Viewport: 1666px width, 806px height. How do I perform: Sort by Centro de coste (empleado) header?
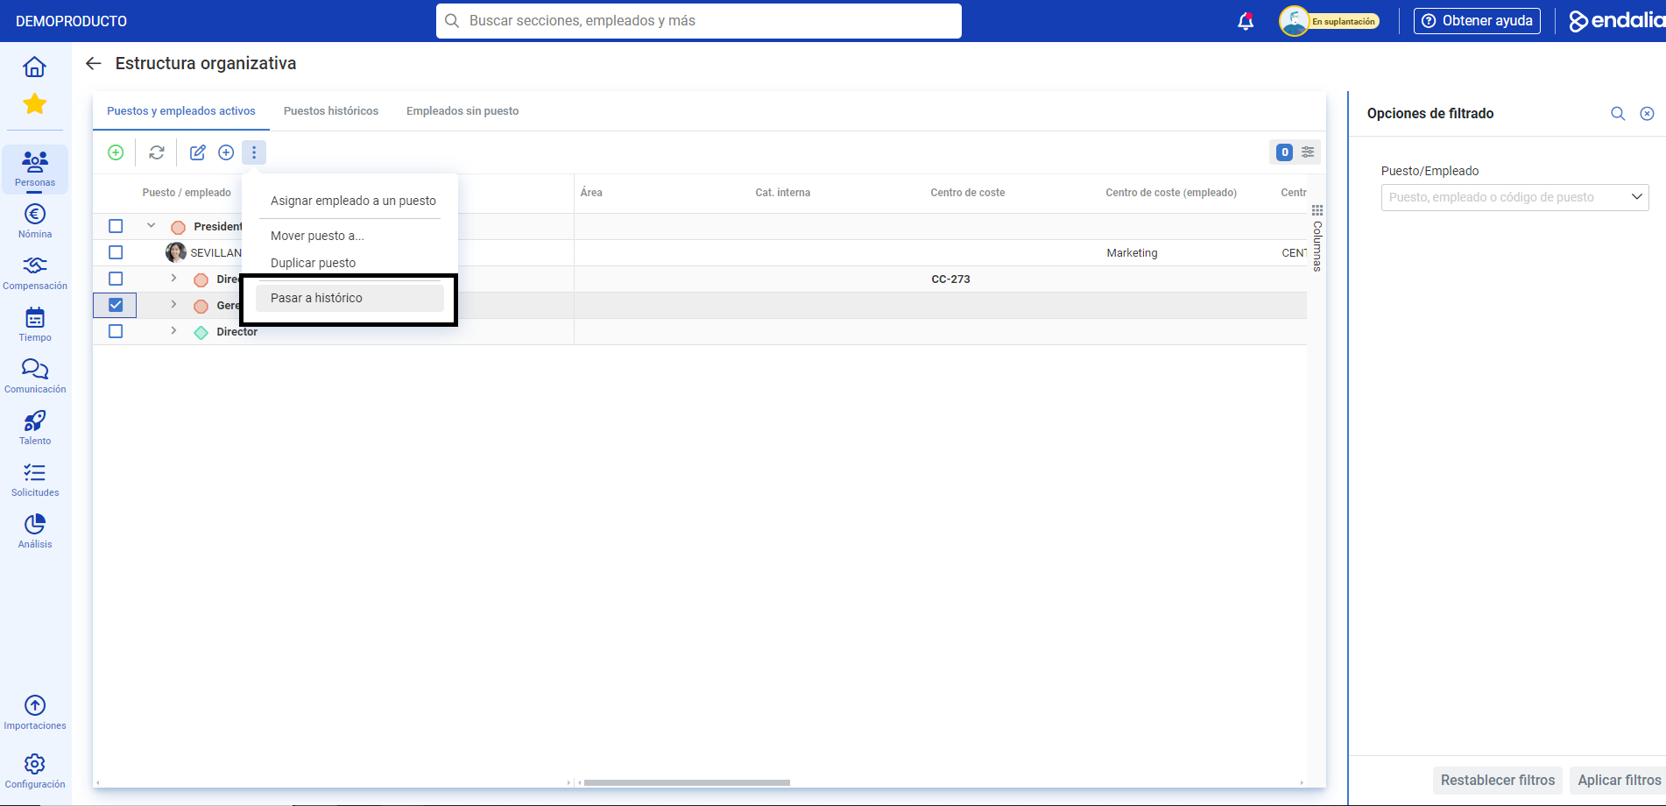(x=1171, y=193)
